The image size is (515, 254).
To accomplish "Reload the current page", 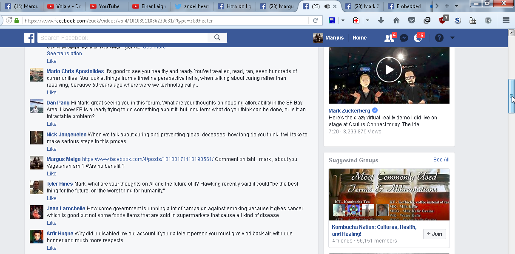I will 315,20.
